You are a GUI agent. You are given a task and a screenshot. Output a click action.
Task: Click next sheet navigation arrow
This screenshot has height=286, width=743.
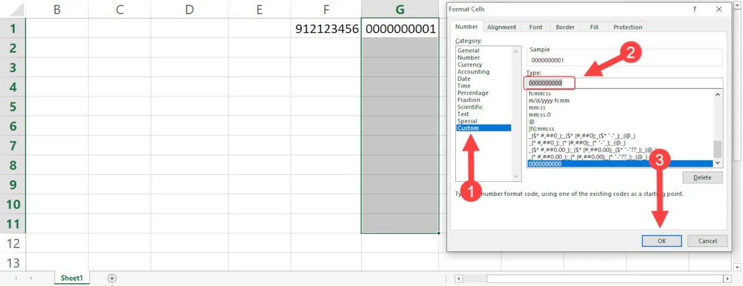pyautogui.click(x=31, y=279)
